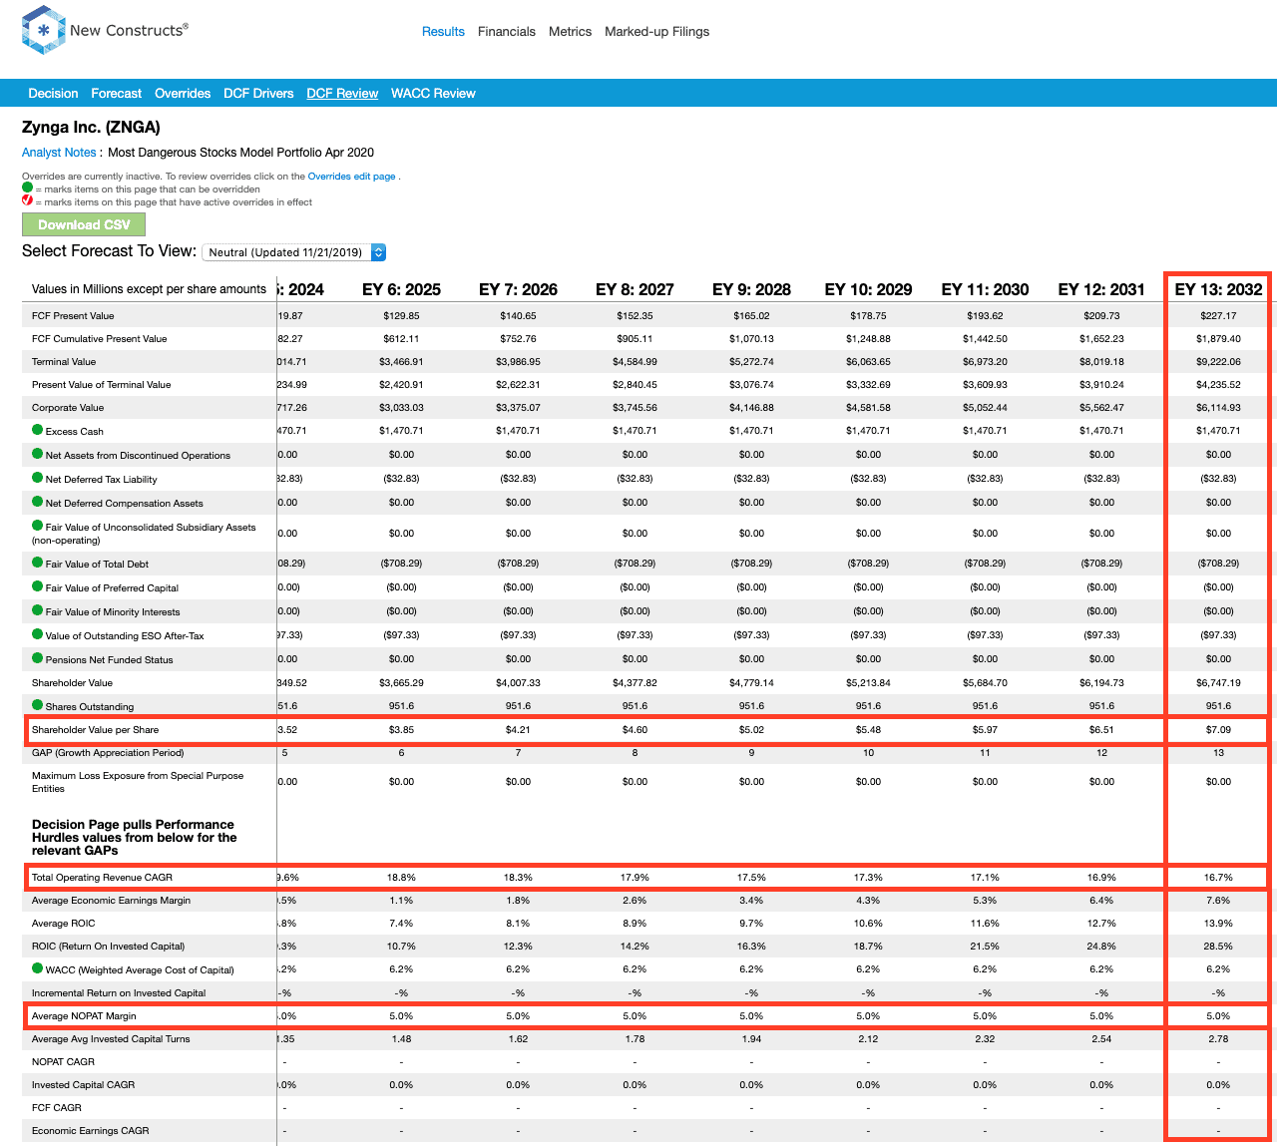This screenshot has width=1277, height=1146.
Task: Click green dot for Net Assets from Discontinued Operations
Action: click(37, 454)
